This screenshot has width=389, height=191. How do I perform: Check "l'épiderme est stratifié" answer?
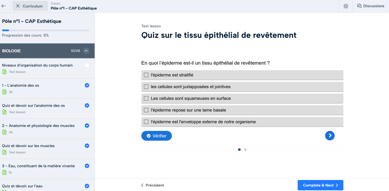[x=146, y=75]
